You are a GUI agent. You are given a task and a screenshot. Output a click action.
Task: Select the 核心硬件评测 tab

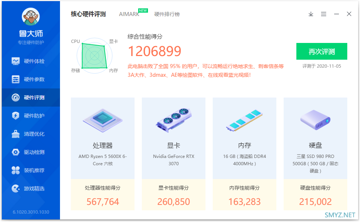click(x=88, y=14)
